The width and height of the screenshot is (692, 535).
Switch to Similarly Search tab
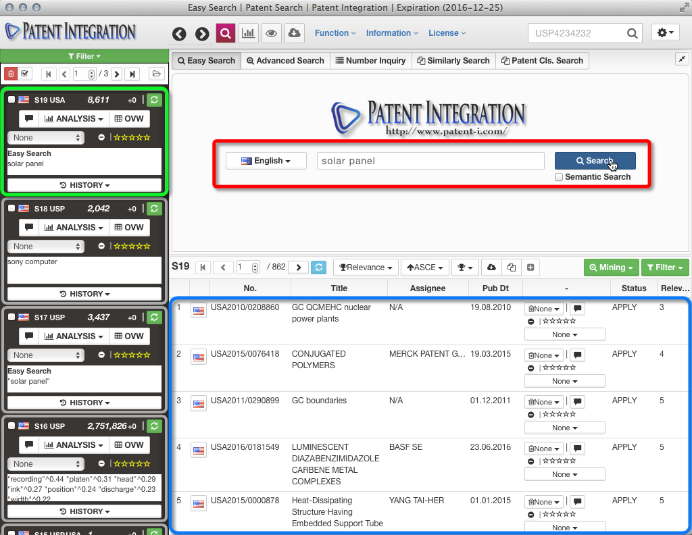coord(453,61)
